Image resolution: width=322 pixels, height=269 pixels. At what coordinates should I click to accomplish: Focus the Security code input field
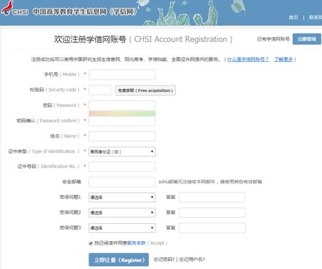100,90
